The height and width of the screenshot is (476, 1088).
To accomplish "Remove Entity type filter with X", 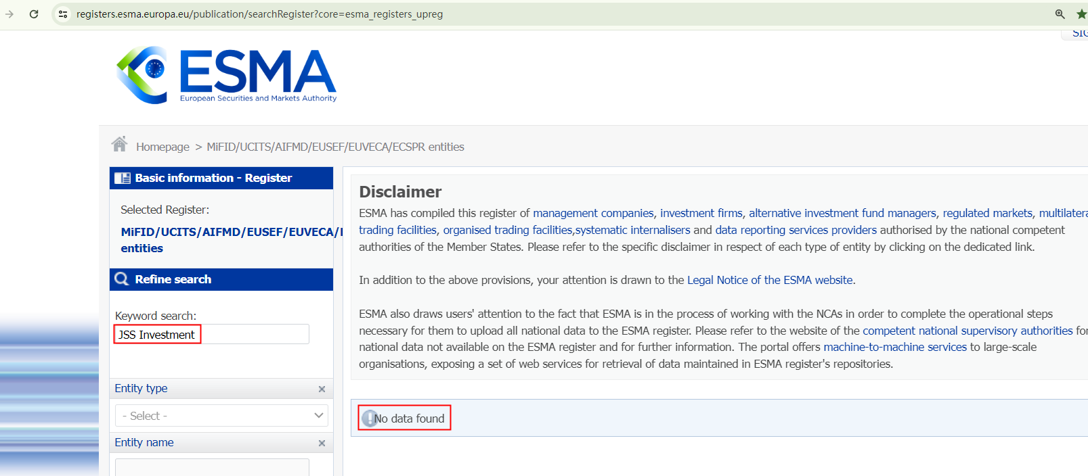I will click(x=322, y=389).
